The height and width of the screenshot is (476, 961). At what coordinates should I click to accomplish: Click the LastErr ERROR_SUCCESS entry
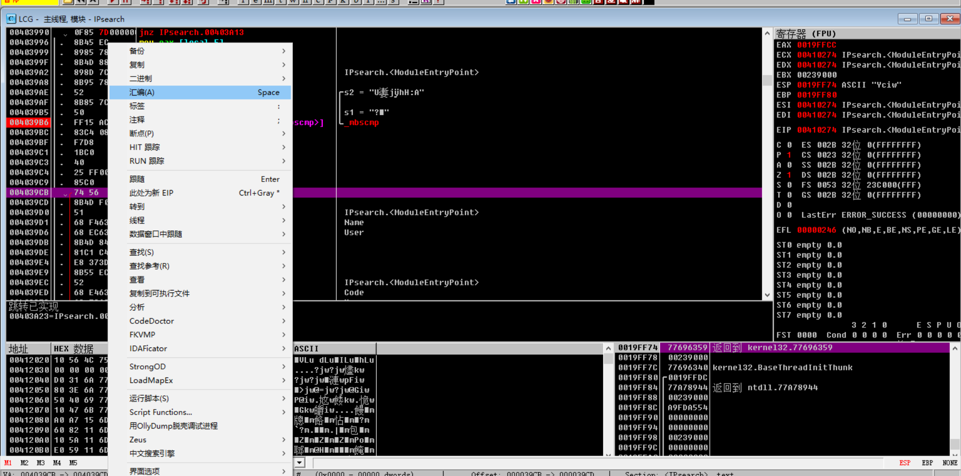[x=880, y=215]
